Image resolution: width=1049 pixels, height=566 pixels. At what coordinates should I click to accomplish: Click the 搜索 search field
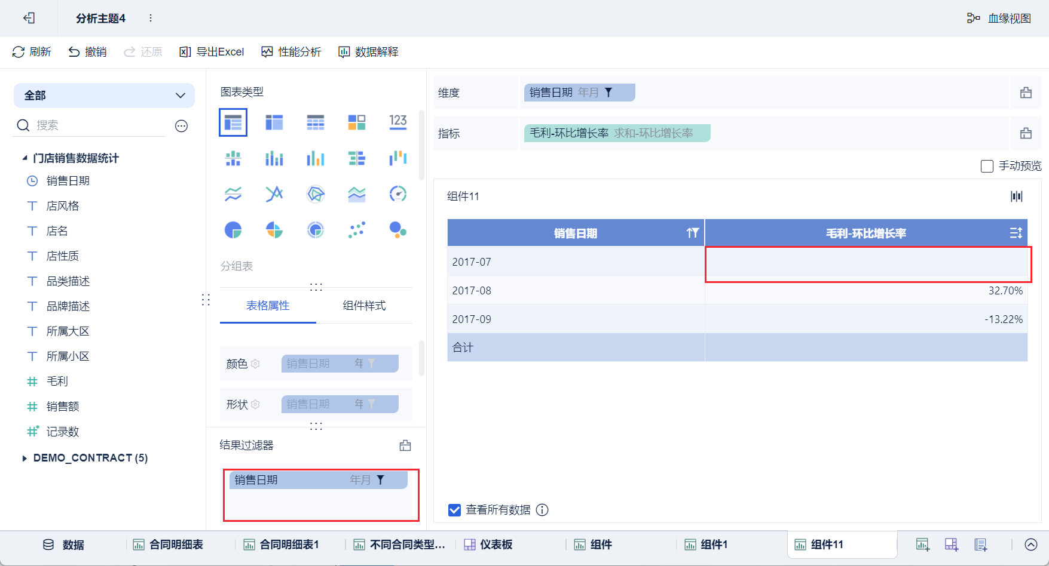pos(90,125)
